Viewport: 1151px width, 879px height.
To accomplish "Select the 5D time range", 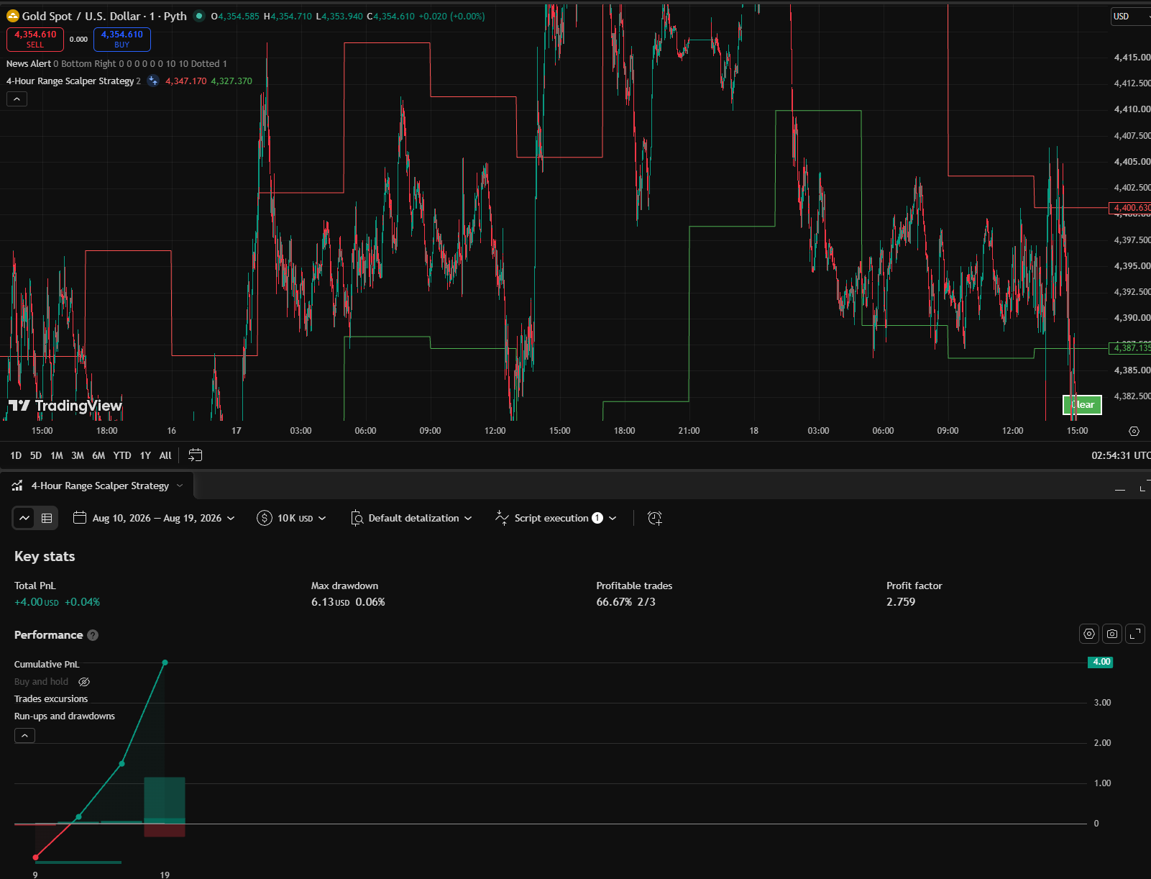I will pyautogui.click(x=36, y=455).
